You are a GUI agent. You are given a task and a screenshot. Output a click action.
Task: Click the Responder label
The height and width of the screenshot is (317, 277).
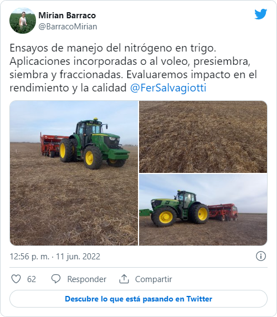point(86,279)
